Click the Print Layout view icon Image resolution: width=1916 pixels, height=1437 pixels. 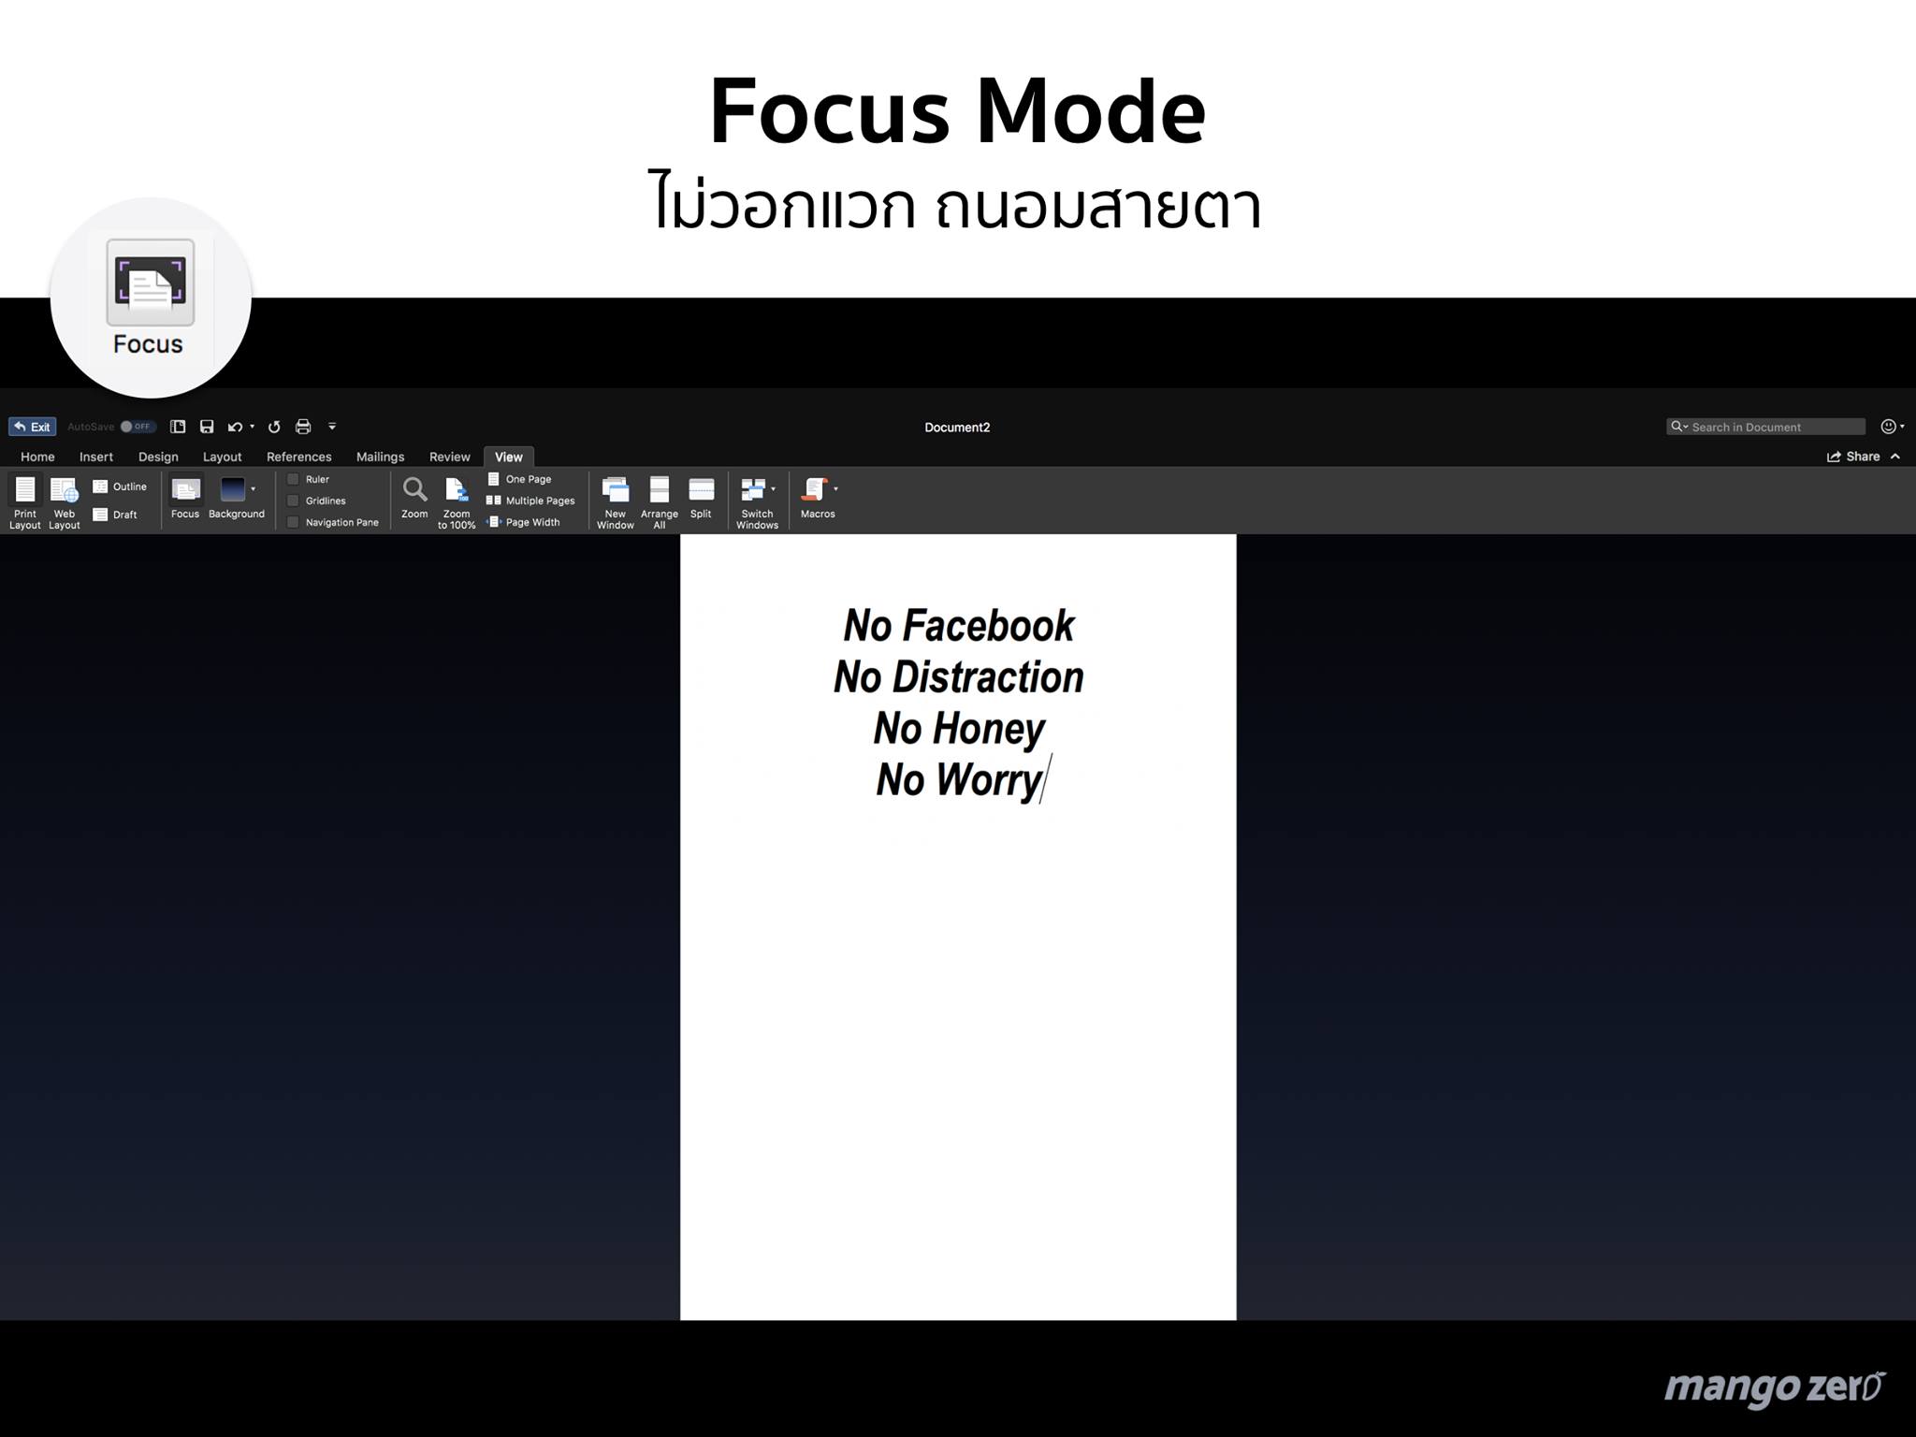click(25, 490)
